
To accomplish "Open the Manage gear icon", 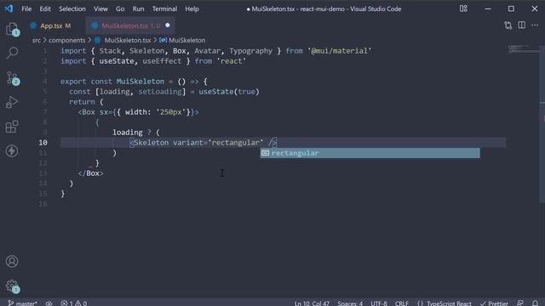I will pos(12,286).
